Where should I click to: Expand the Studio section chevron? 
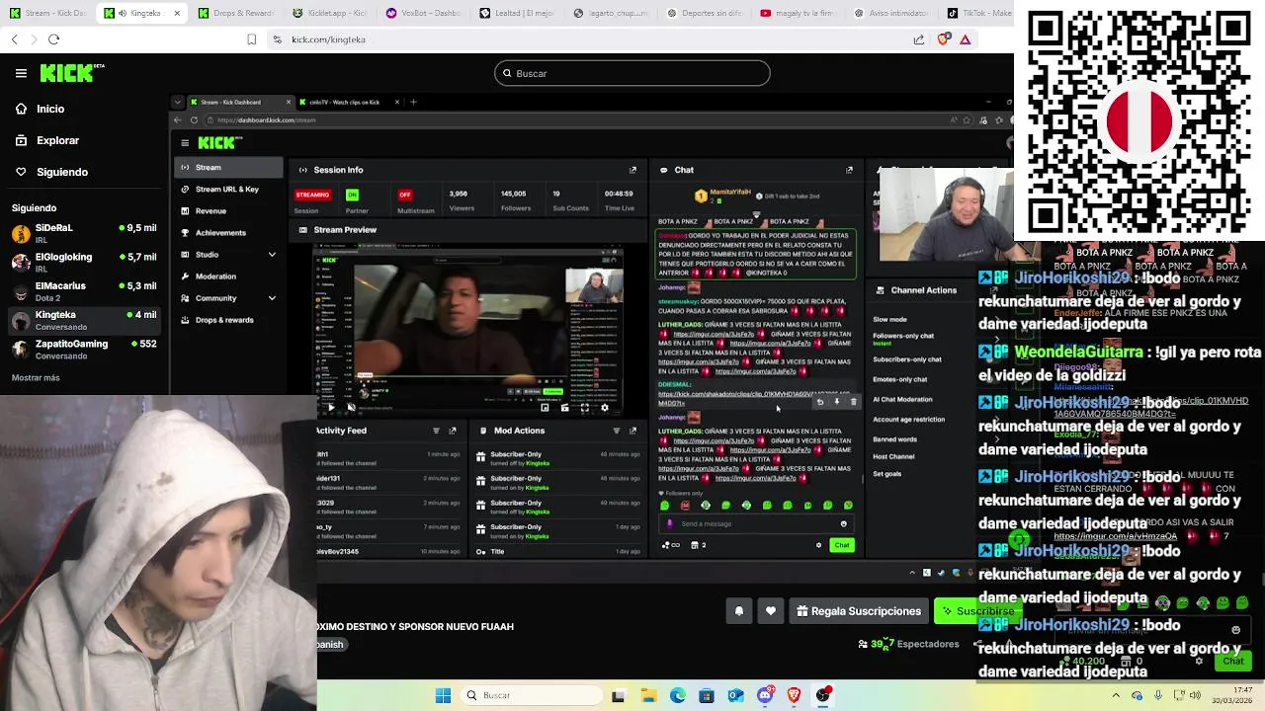tap(272, 254)
